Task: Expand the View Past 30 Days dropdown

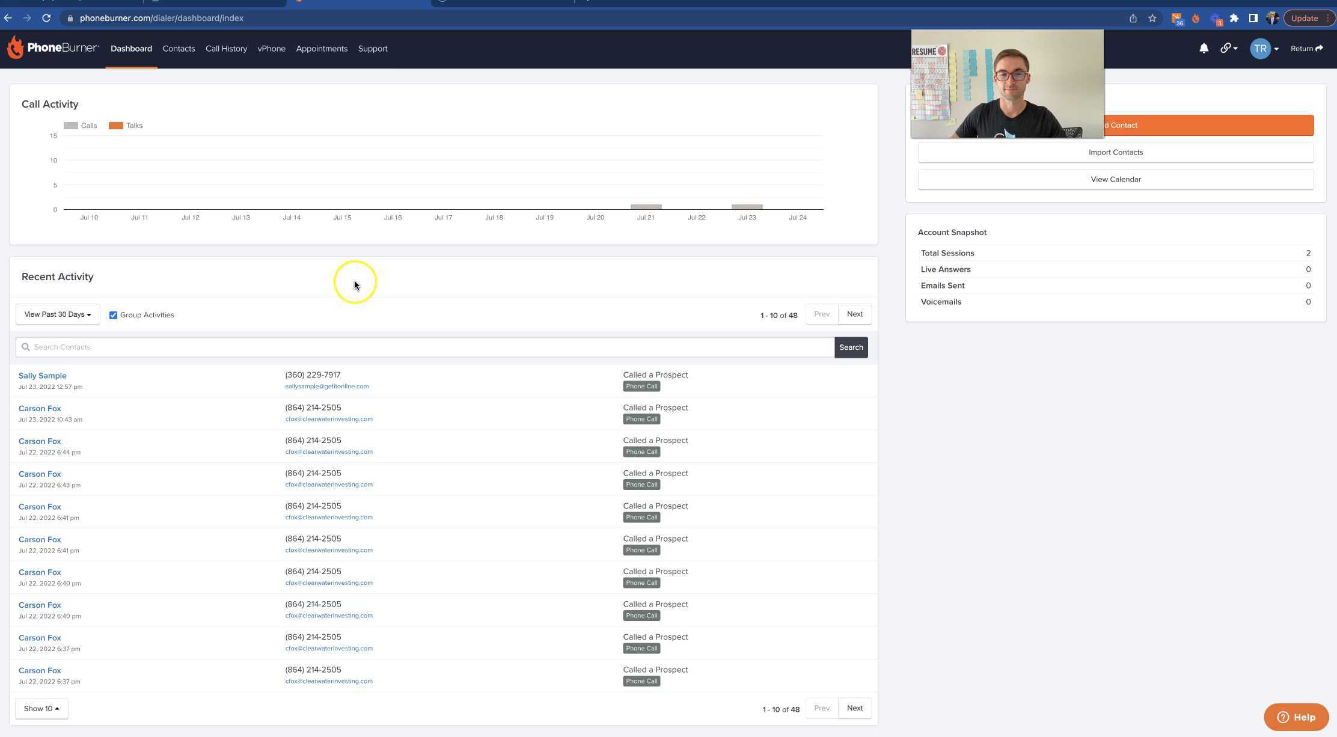Action: coord(58,314)
